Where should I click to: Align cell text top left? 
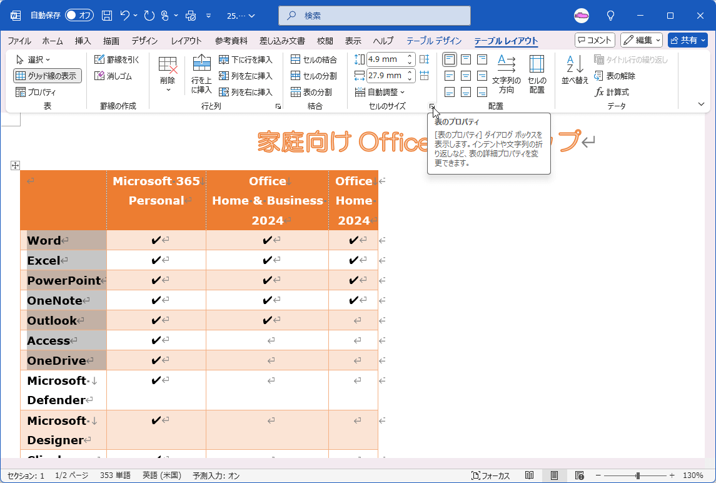(450, 59)
